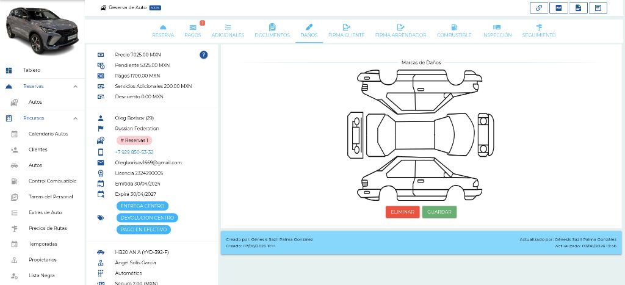The image size is (625, 285).
Task: Click the Precio 7025.00 MXN text
Action: (x=138, y=54)
